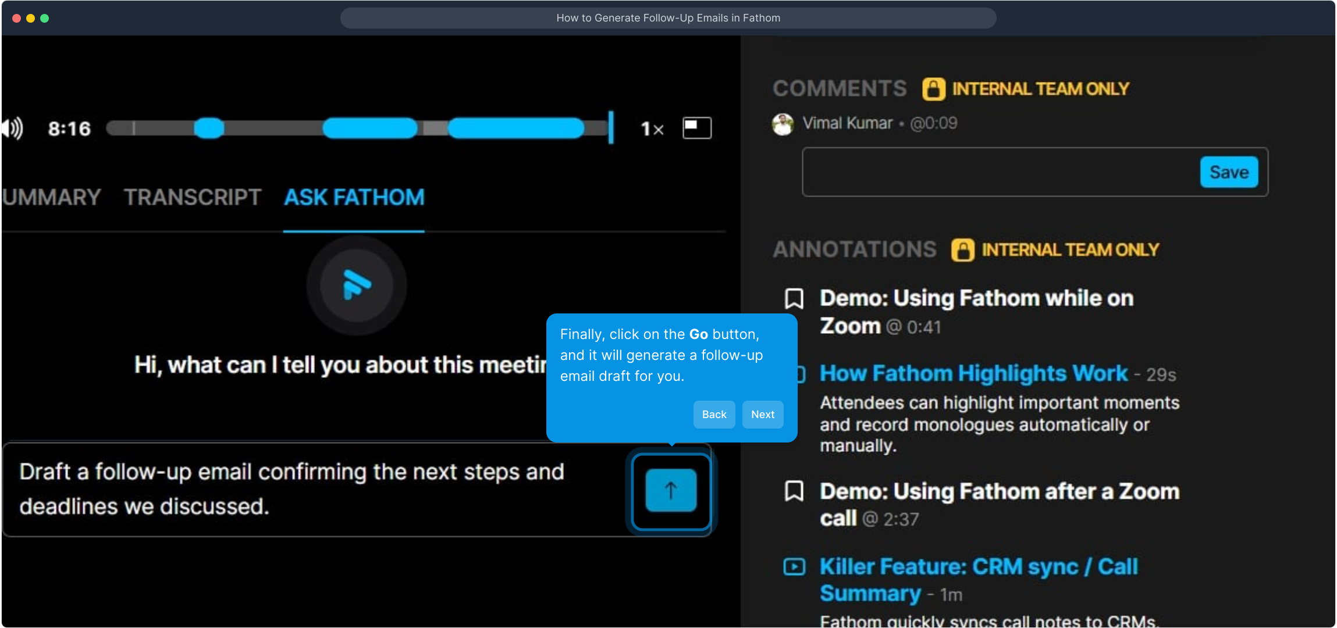Click the commenter name Vimal Kumar

click(x=847, y=123)
